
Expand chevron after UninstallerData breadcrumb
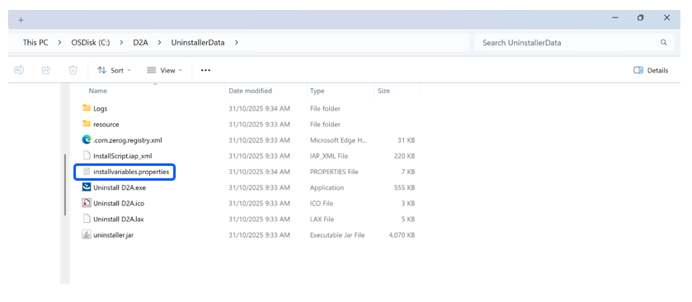pos(237,43)
